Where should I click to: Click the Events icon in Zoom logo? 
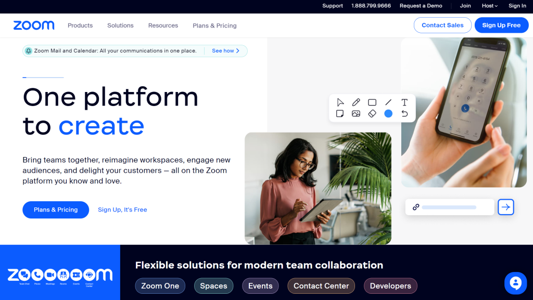[x=76, y=275]
